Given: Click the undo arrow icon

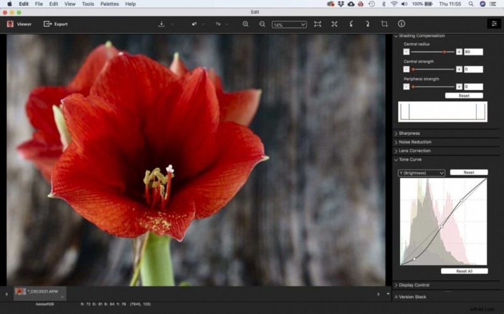Looking at the screenshot, I should (194, 24).
